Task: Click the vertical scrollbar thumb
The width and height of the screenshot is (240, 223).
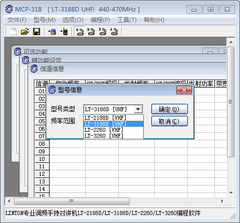Action: click(x=231, y=102)
